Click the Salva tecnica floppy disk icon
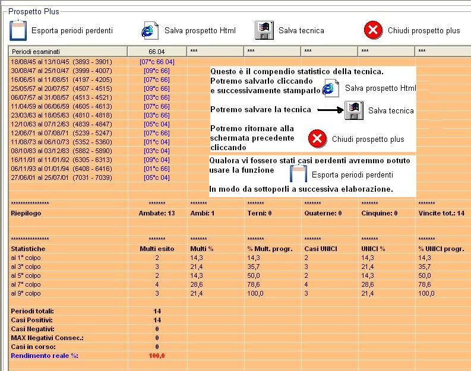471x371 pixels. [264, 30]
